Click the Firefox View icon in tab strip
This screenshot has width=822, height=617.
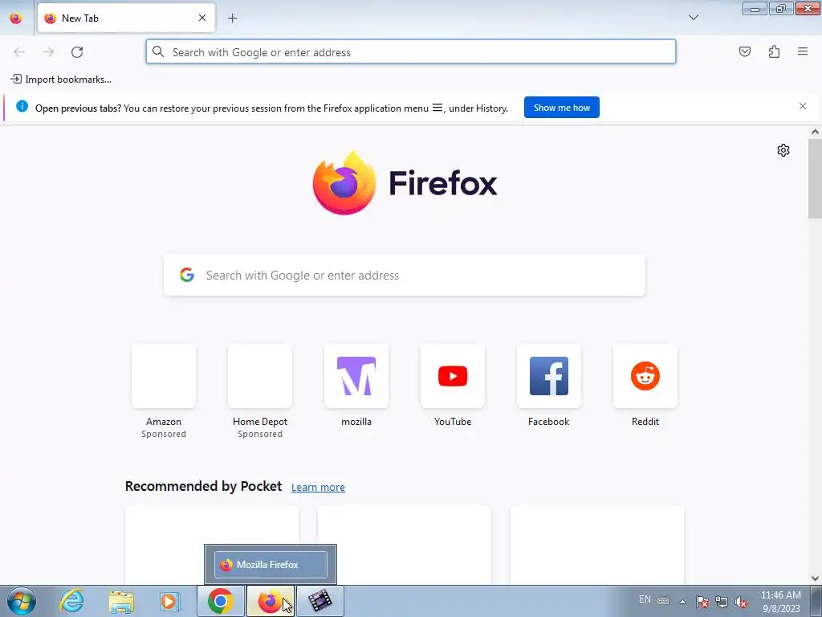(x=16, y=18)
